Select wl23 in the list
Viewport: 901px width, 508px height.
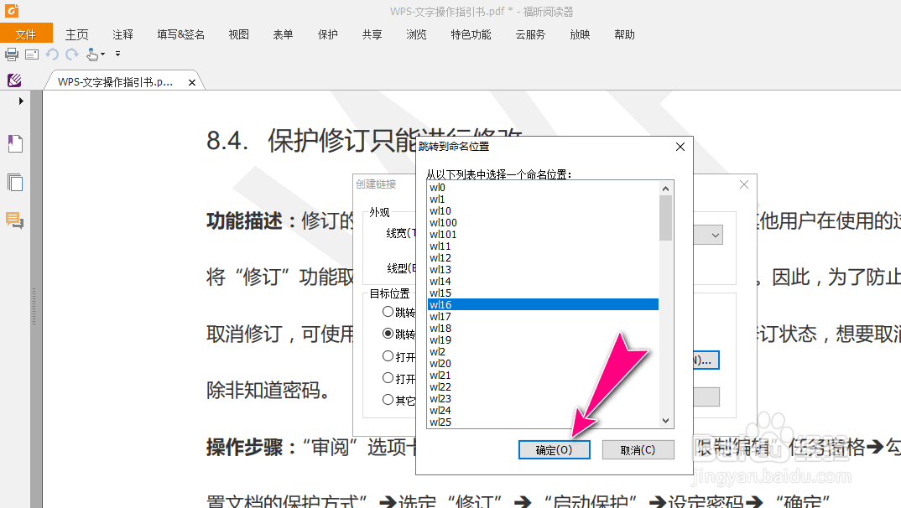coord(543,399)
